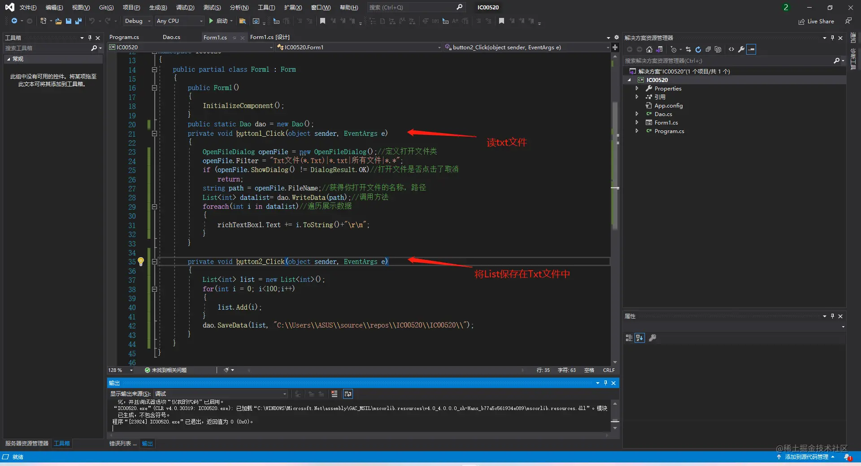
Task: Open the 调试(D) menu
Action: pyautogui.click(x=185, y=7)
